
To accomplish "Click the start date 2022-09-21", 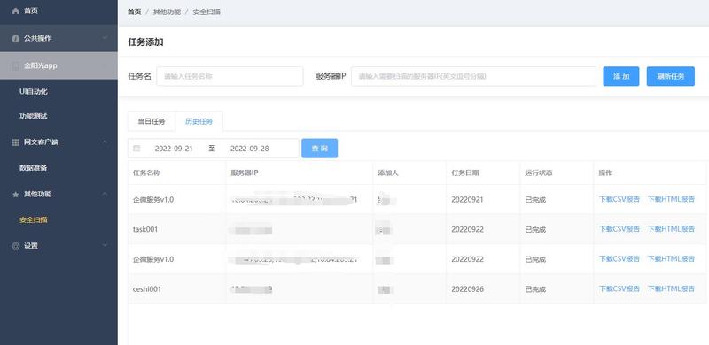I will coord(174,148).
